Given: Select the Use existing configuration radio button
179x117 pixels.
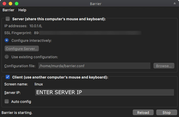Looking at the screenshot, I should click(7, 57).
